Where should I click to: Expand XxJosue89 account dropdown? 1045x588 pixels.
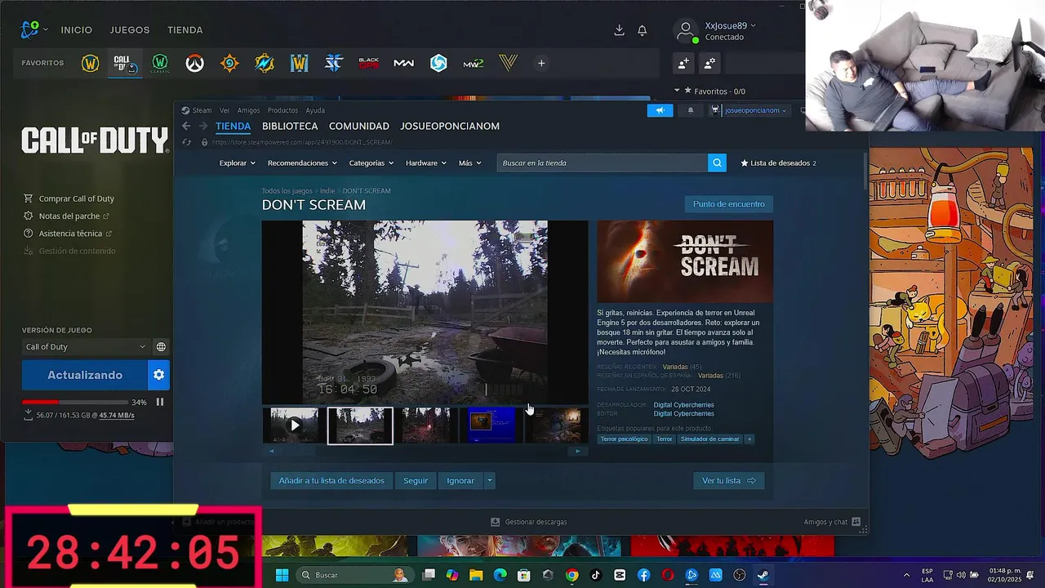730,25
